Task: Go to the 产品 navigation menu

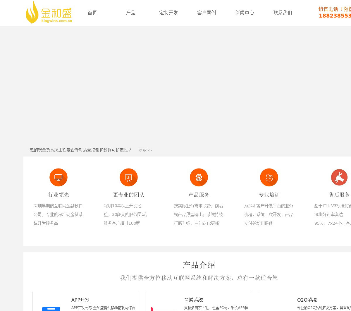Action: tap(130, 13)
